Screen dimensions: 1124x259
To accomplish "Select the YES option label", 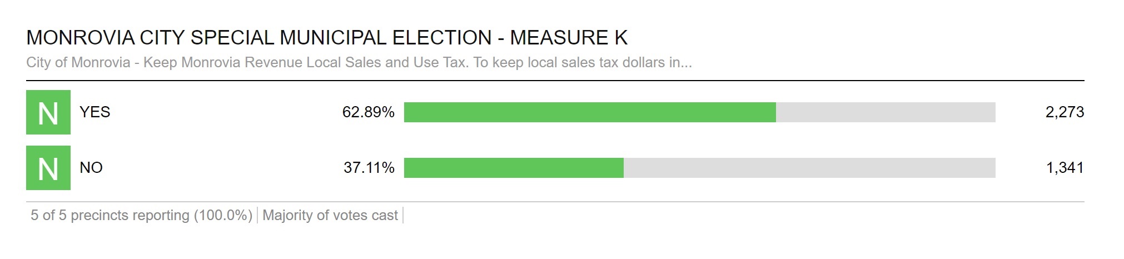I will (x=95, y=112).
